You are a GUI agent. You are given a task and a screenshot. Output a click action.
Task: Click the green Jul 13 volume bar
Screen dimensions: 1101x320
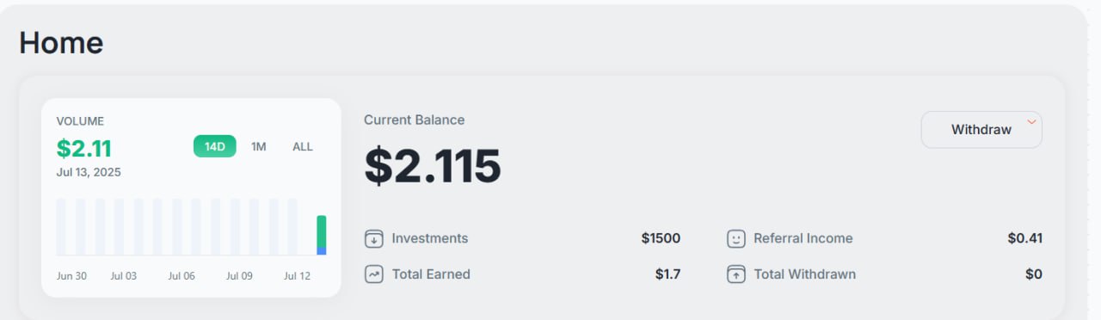coord(322,231)
